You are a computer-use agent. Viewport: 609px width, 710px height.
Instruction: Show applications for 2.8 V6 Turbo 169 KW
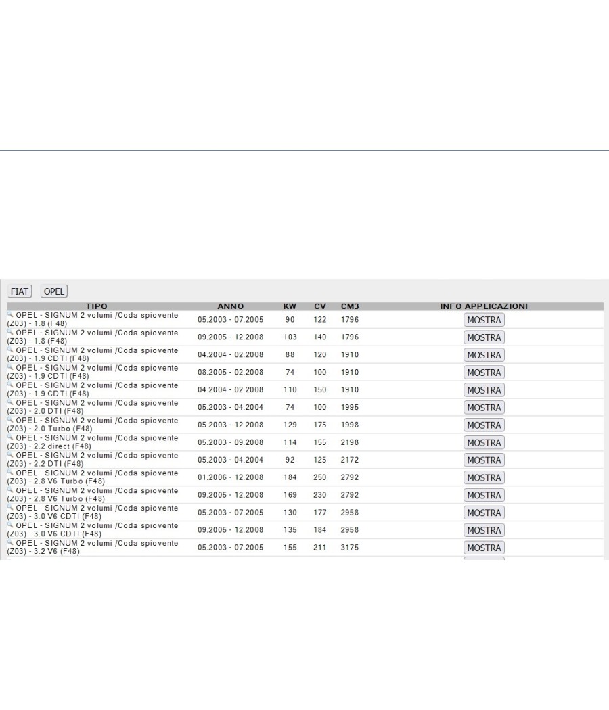click(484, 496)
